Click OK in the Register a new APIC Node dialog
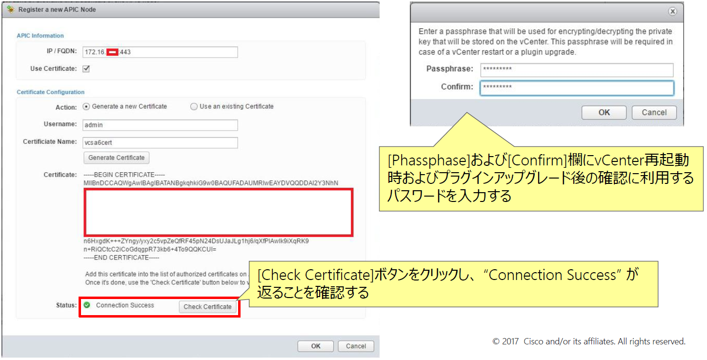 coord(315,346)
